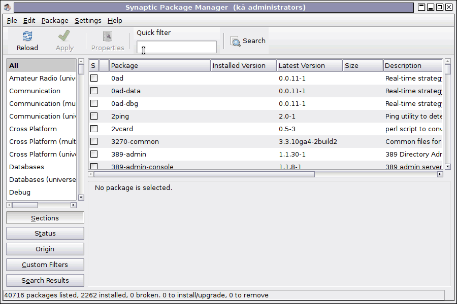Mark the checkbox for 2vcard
The image size is (457, 304).
tap(94, 129)
